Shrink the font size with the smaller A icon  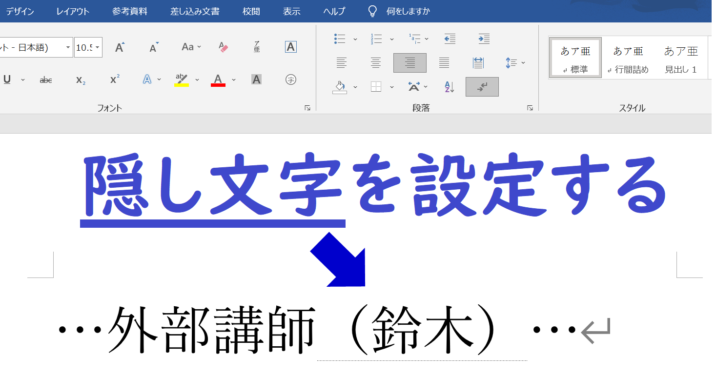point(154,47)
